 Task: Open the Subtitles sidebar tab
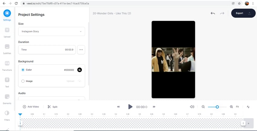pos(7,49)
